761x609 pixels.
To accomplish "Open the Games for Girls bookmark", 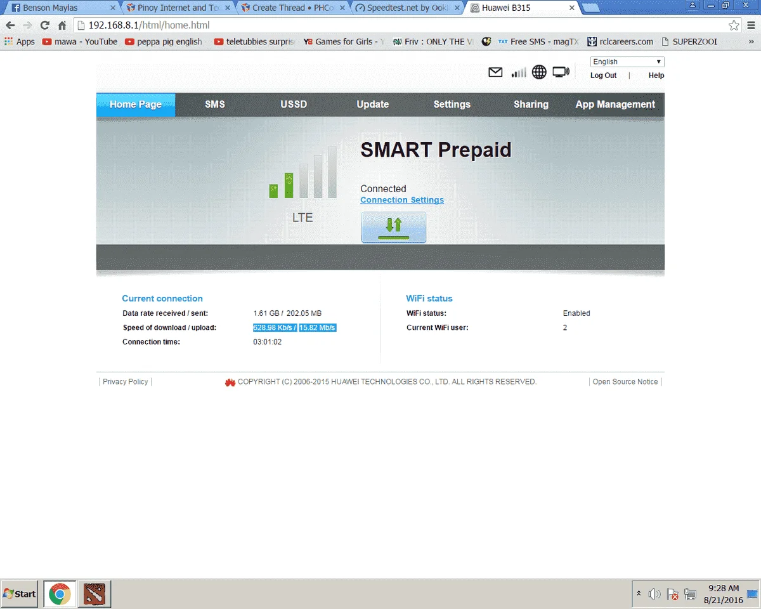I will pos(344,41).
